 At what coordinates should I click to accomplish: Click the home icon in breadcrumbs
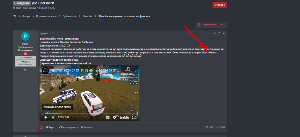point(14,16)
